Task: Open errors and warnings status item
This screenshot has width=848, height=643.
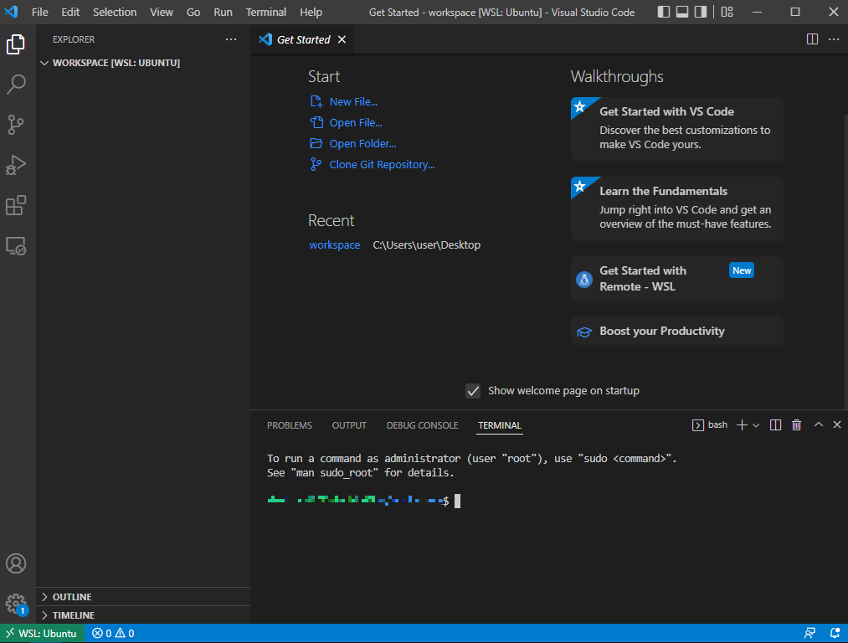Action: (x=113, y=633)
